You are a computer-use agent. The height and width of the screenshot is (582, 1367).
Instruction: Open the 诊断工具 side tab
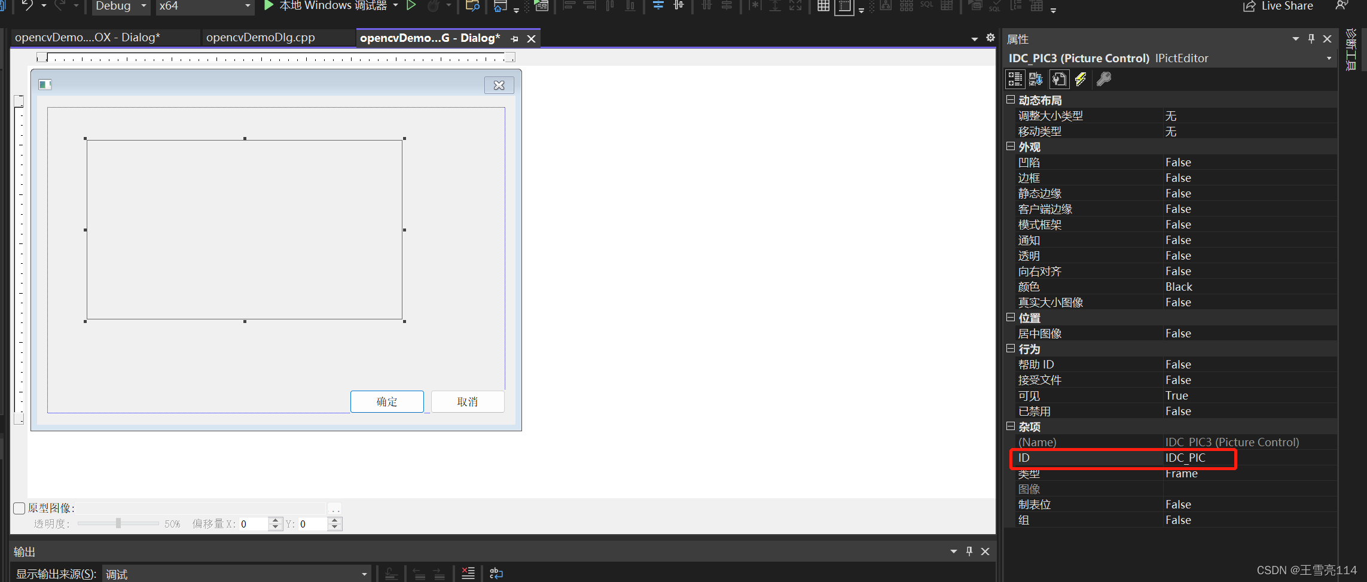[1351, 50]
